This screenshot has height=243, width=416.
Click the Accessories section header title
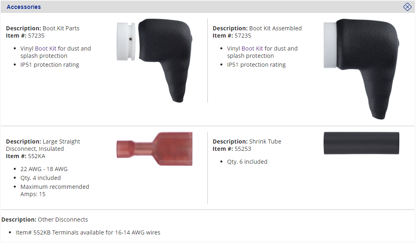(x=24, y=7)
